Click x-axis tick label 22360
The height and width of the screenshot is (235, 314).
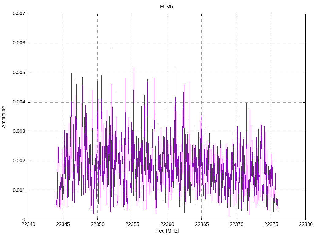tap(167, 224)
